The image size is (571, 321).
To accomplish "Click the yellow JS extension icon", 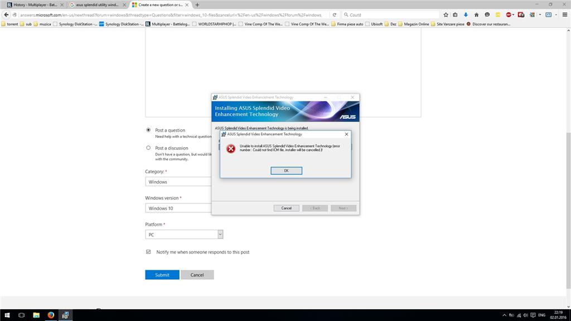I will 498,15.
